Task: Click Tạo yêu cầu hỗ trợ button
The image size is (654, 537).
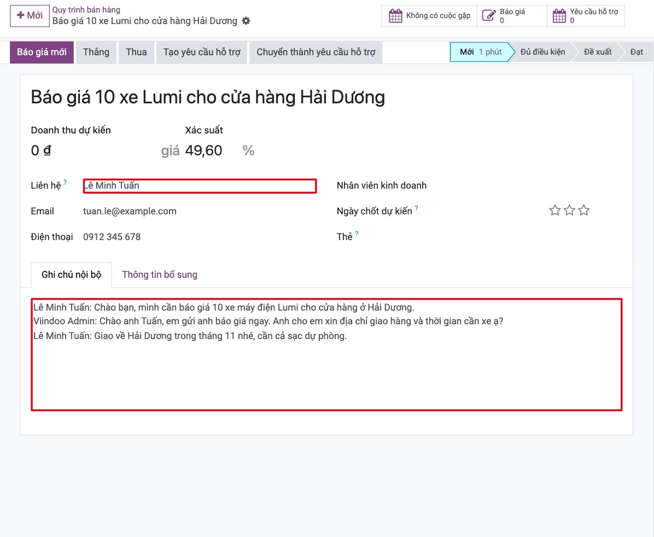Action: point(202,52)
